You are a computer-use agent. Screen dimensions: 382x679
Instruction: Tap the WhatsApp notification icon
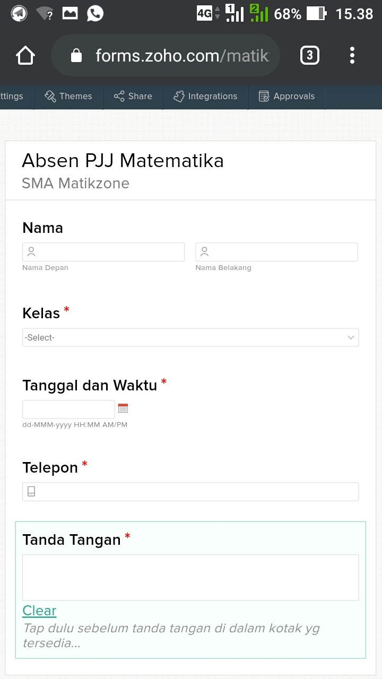click(95, 14)
